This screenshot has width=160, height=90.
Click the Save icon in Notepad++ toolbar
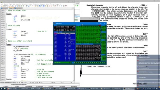click(x=5, y=6)
